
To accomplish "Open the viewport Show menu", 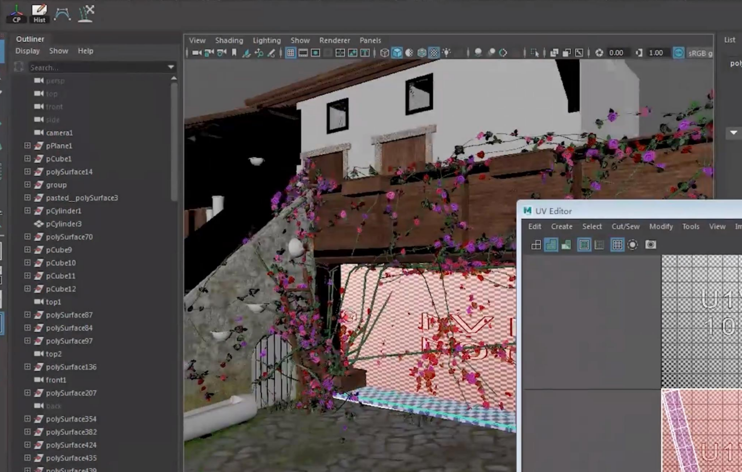I will [300, 41].
